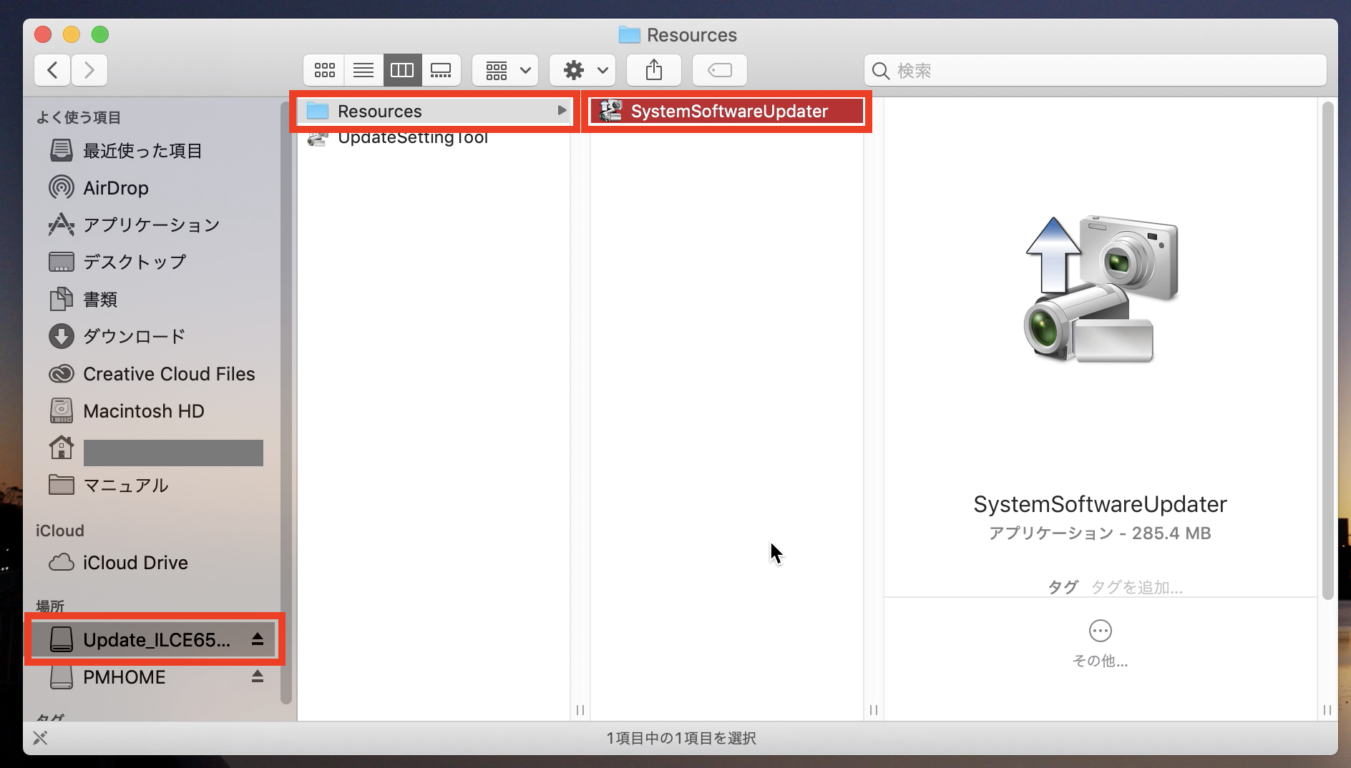Go forward to next folder

coord(89,70)
